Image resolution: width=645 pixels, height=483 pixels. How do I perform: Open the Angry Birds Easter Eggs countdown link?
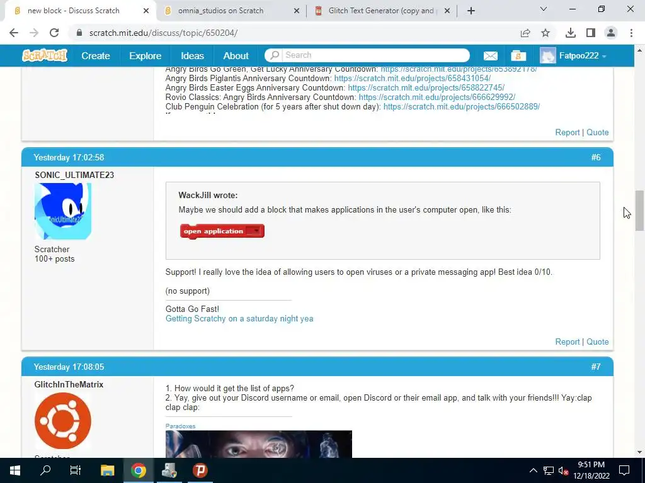(x=426, y=87)
